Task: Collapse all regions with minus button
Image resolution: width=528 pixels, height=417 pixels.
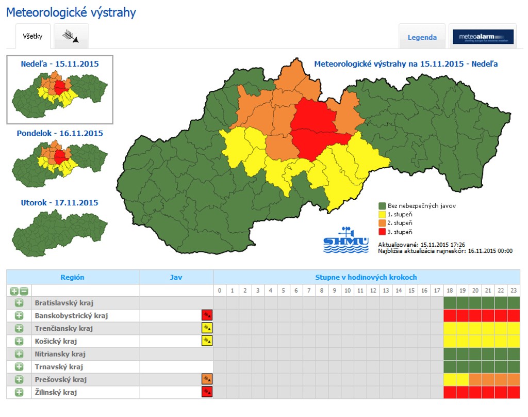Action: click(x=24, y=291)
